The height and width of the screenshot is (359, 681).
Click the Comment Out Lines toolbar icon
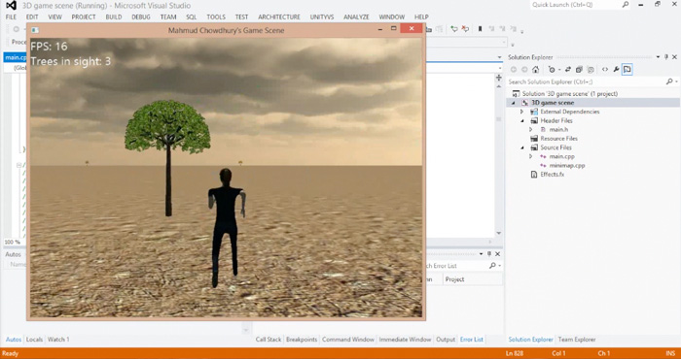[x=454, y=29]
